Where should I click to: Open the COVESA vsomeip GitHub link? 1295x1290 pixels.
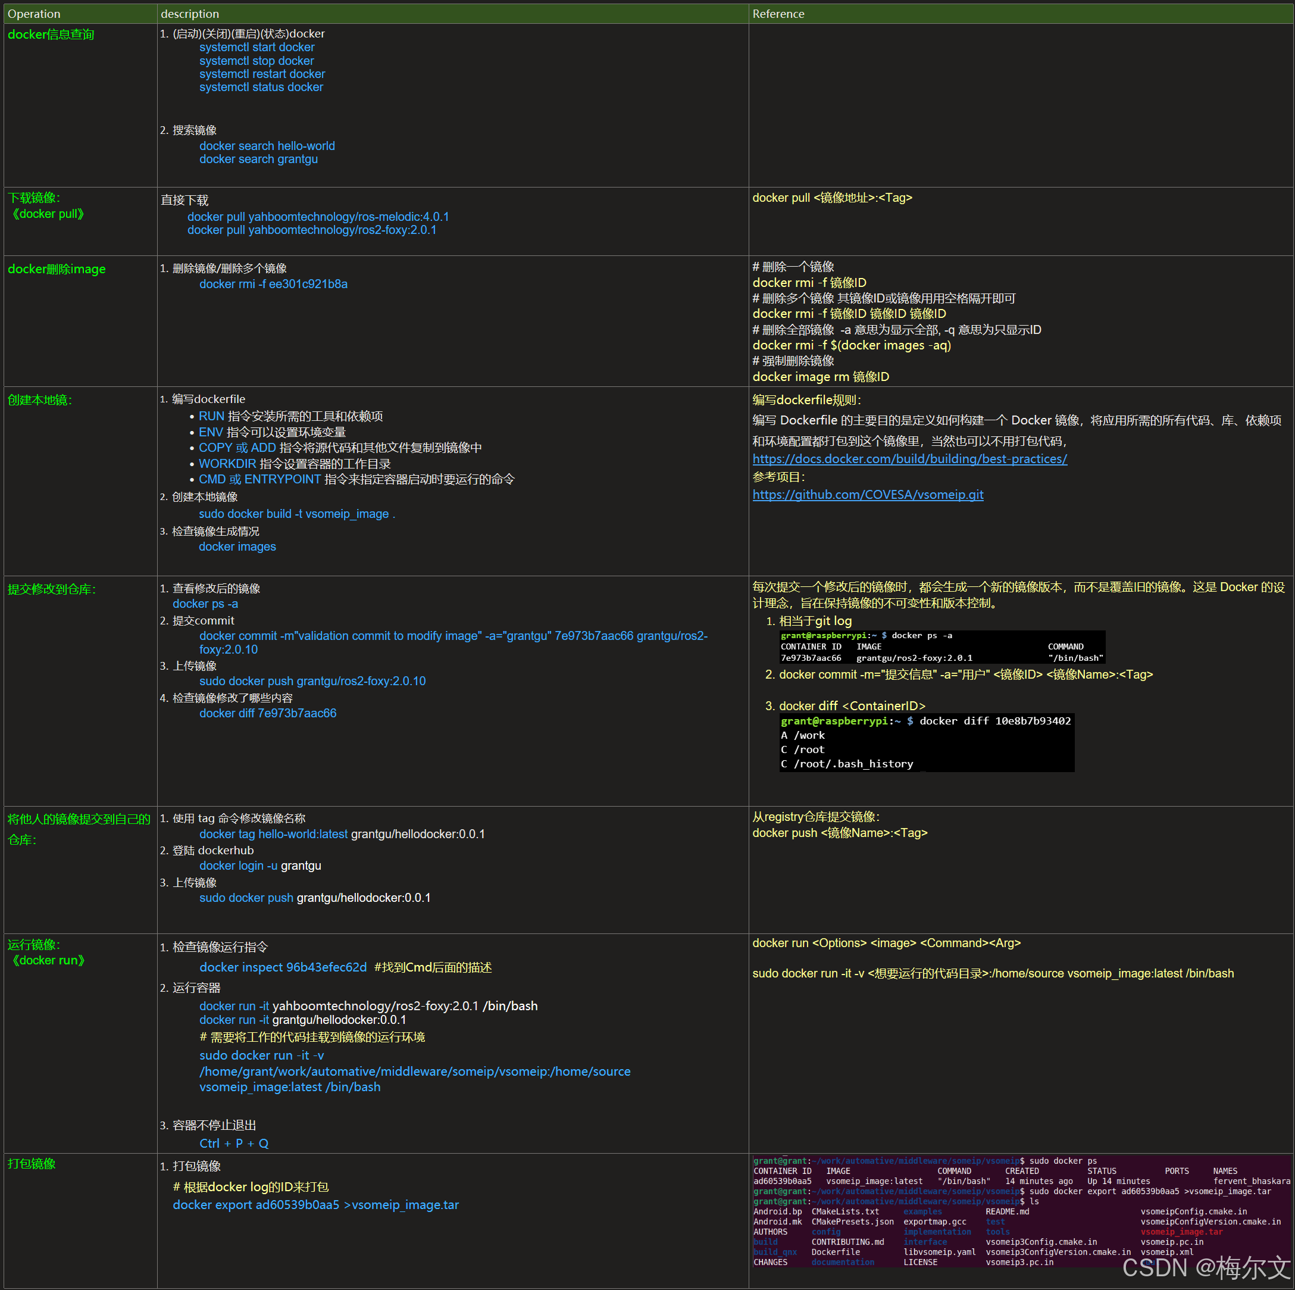pyautogui.click(x=867, y=495)
